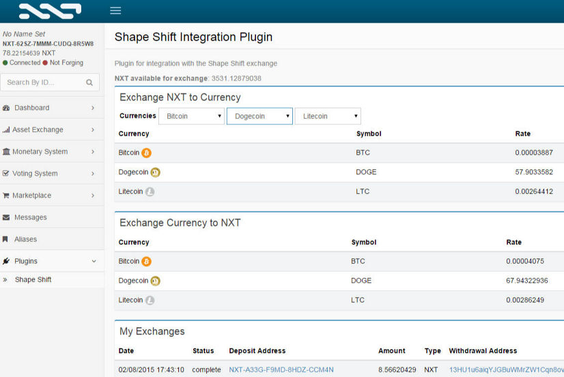Click the BTC symbol in Currency to NXT table
The image size is (564, 377).
[x=358, y=261]
